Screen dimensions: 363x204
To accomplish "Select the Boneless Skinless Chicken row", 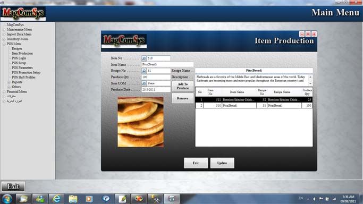I will point(254,100).
